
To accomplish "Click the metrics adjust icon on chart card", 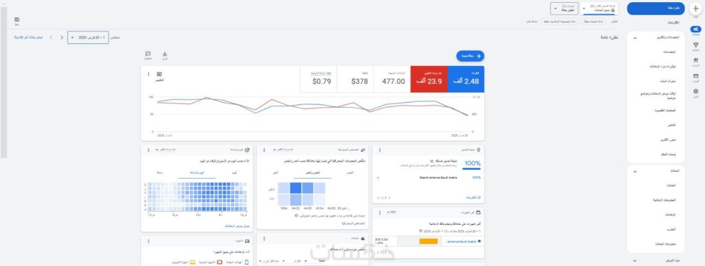I will [x=160, y=74].
